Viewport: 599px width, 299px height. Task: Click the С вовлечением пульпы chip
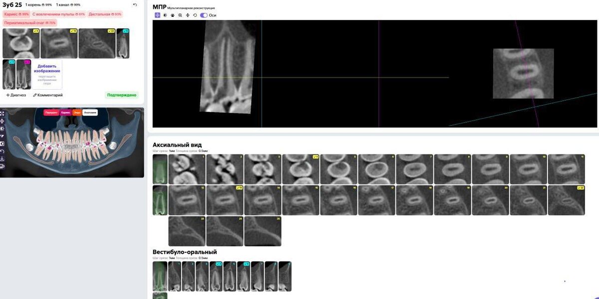[58, 14]
